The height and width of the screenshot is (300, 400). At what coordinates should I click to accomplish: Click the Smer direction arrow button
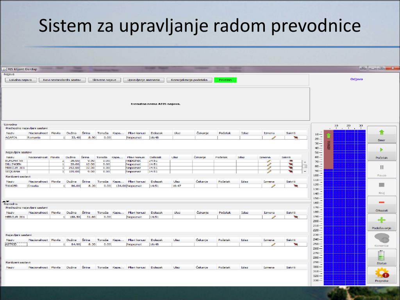point(382,134)
